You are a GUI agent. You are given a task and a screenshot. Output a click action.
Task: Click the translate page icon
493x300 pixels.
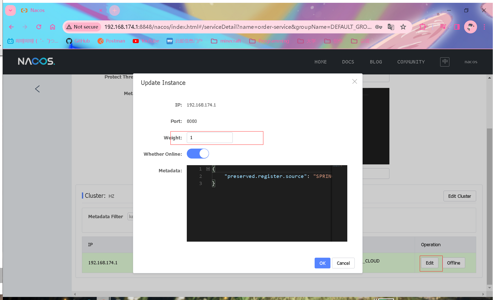[x=391, y=27]
